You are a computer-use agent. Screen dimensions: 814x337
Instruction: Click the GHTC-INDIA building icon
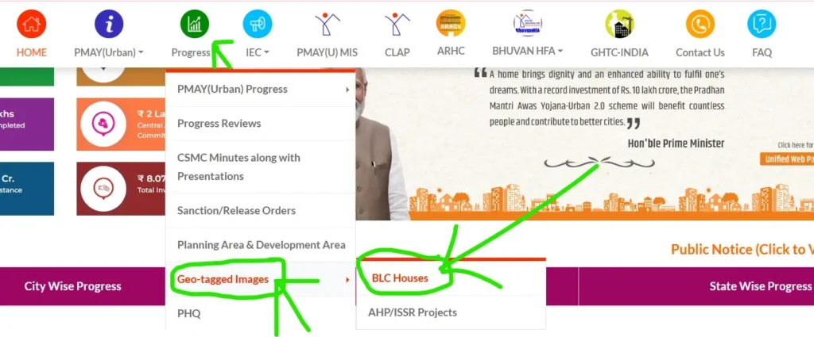tap(619, 24)
